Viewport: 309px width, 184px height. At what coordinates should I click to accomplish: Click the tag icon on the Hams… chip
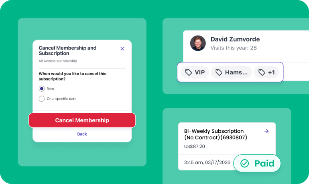(219, 72)
